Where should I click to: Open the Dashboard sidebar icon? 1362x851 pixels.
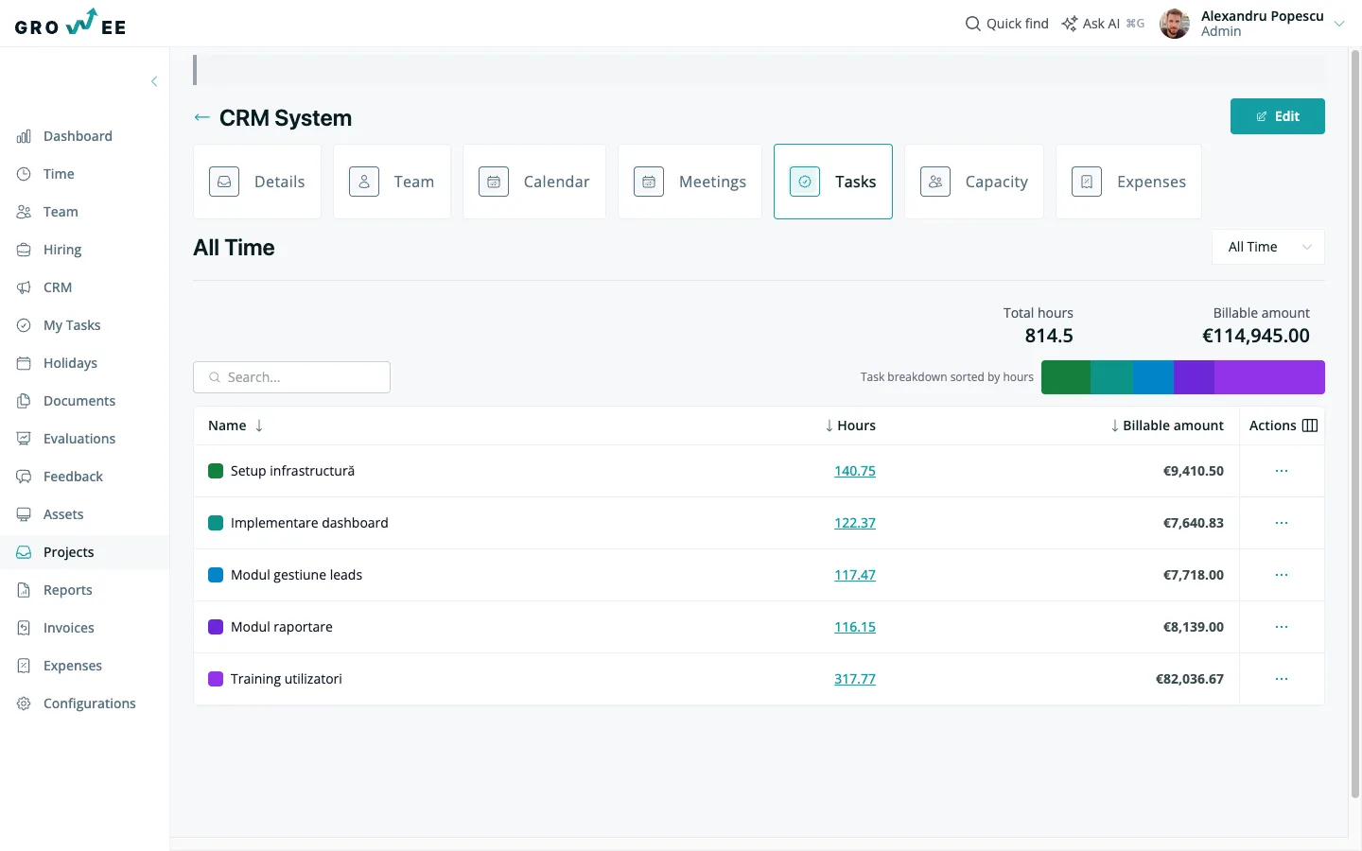coord(24,136)
